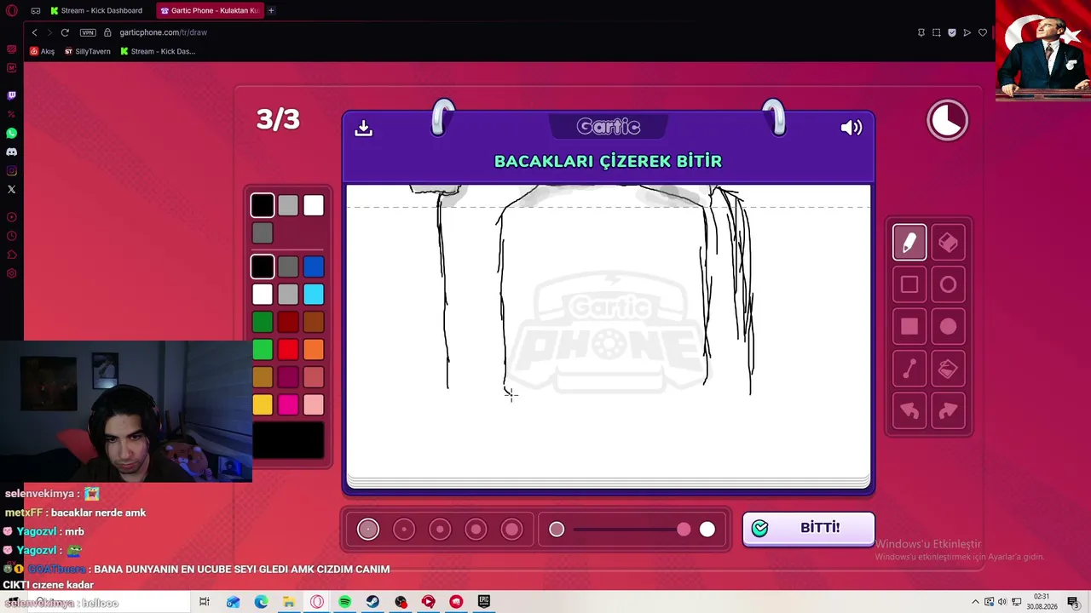Viewport: 1091px width, 613px height.
Task: Pick the light pink color swatch
Action: point(314,404)
